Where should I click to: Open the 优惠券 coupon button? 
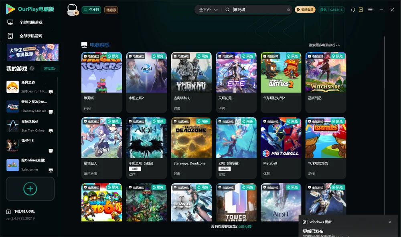tap(111, 10)
